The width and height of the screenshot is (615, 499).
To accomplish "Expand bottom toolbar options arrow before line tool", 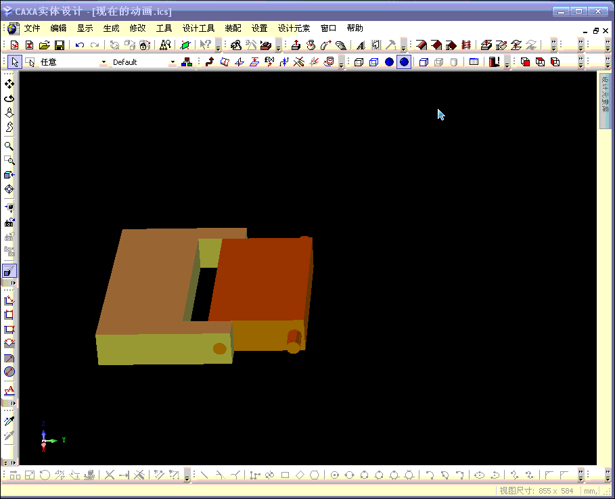I will tap(187, 475).
